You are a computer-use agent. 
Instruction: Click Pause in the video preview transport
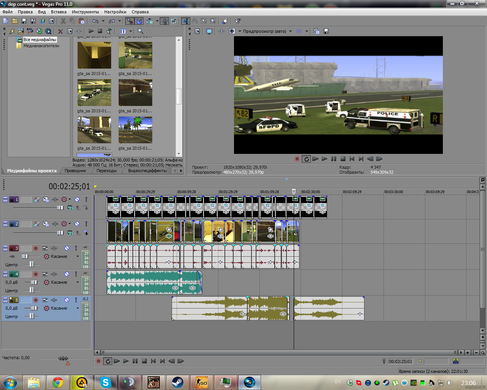point(334,159)
